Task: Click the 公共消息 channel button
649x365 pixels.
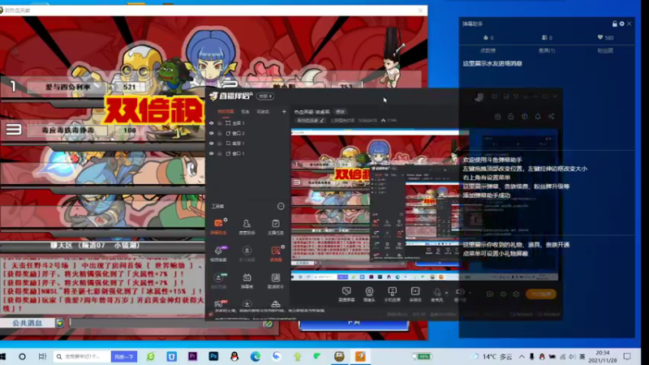Action: click(28, 323)
